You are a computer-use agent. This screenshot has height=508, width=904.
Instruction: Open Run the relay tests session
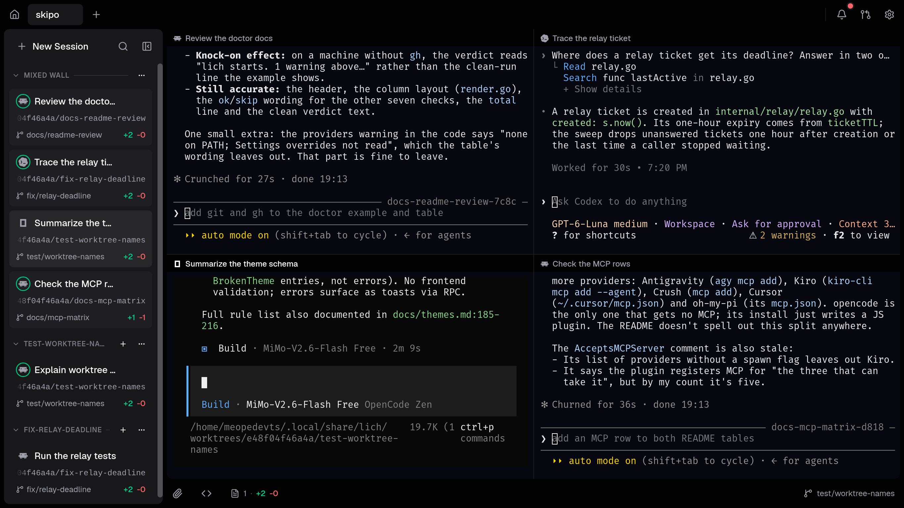[81, 472]
